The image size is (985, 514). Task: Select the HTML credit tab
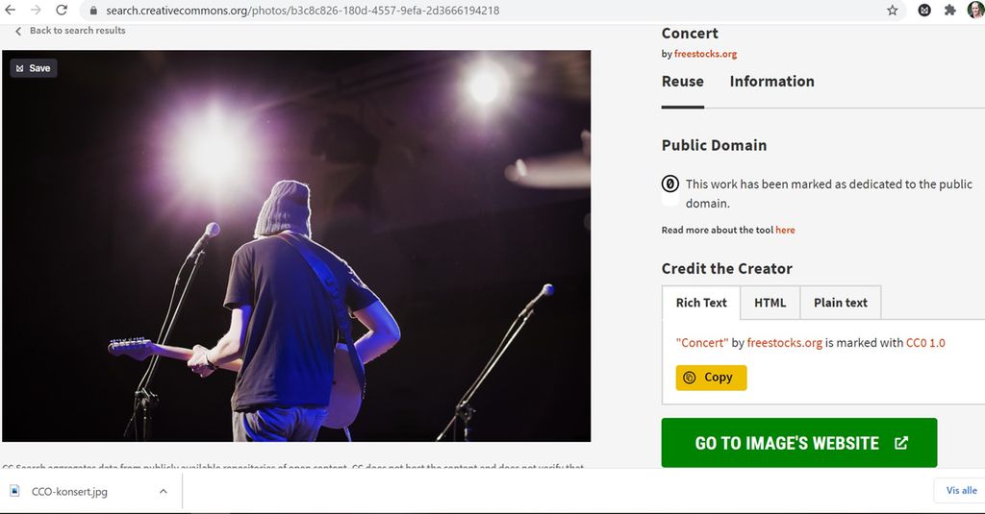pos(770,303)
